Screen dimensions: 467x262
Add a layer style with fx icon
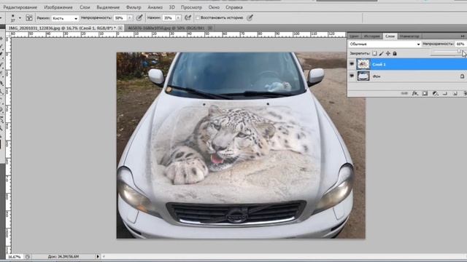pos(415,93)
